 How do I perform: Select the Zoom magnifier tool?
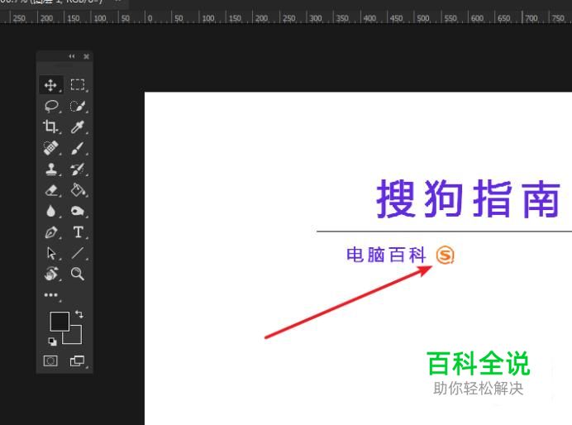[78, 274]
